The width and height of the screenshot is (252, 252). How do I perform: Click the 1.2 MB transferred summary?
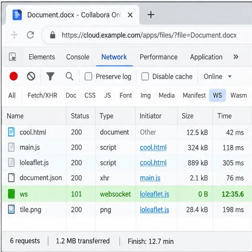click(83, 241)
